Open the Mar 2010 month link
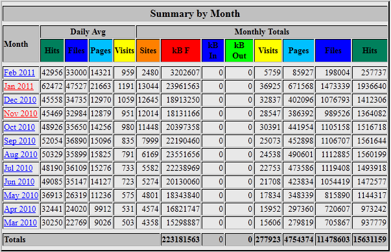This screenshot has height=252, width=391. click(x=21, y=223)
